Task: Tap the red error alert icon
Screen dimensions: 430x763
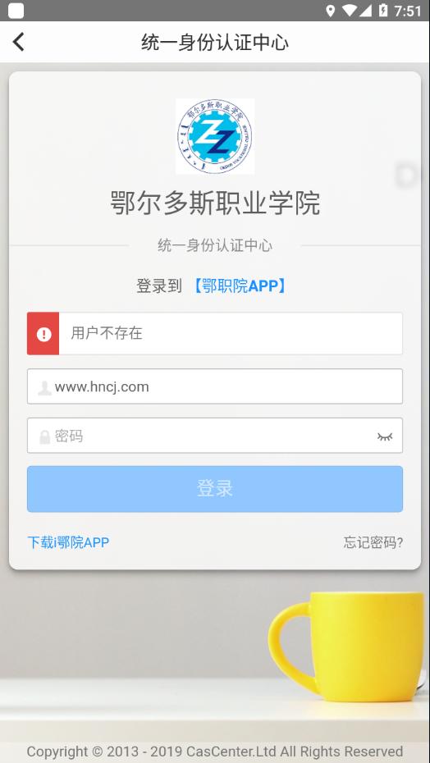Action: tap(43, 334)
